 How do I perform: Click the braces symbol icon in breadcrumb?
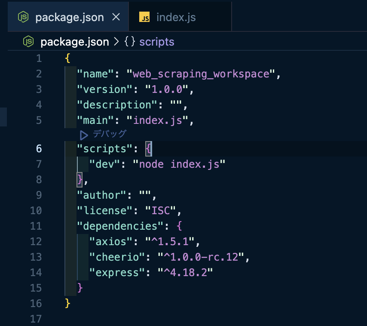point(130,42)
